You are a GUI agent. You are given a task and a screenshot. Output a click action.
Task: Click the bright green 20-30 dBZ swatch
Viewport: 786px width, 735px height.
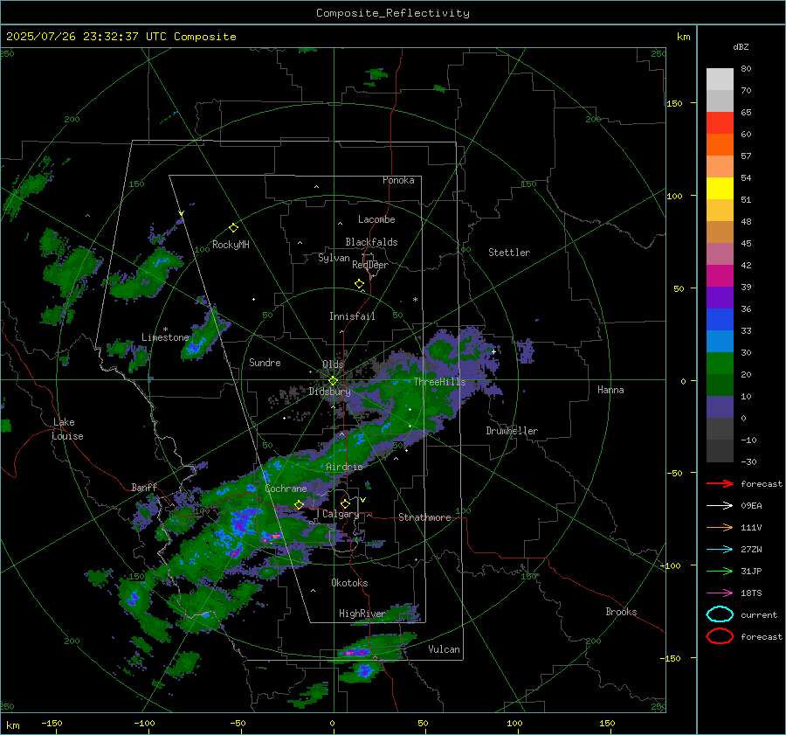pyautogui.click(x=720, y=364)
